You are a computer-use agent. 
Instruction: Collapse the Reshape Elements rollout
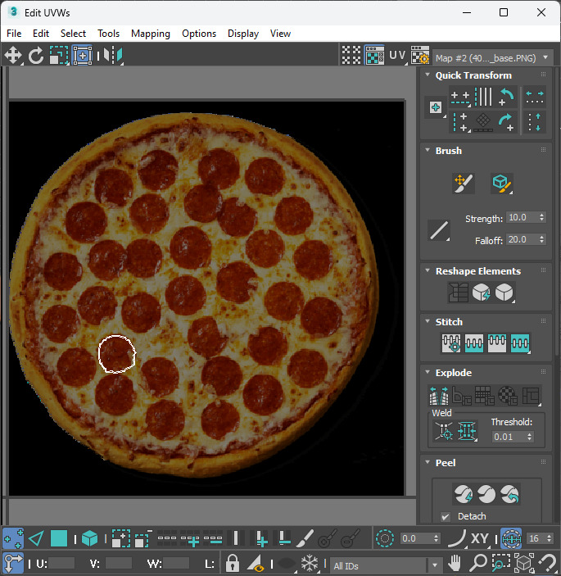(428, 270)
